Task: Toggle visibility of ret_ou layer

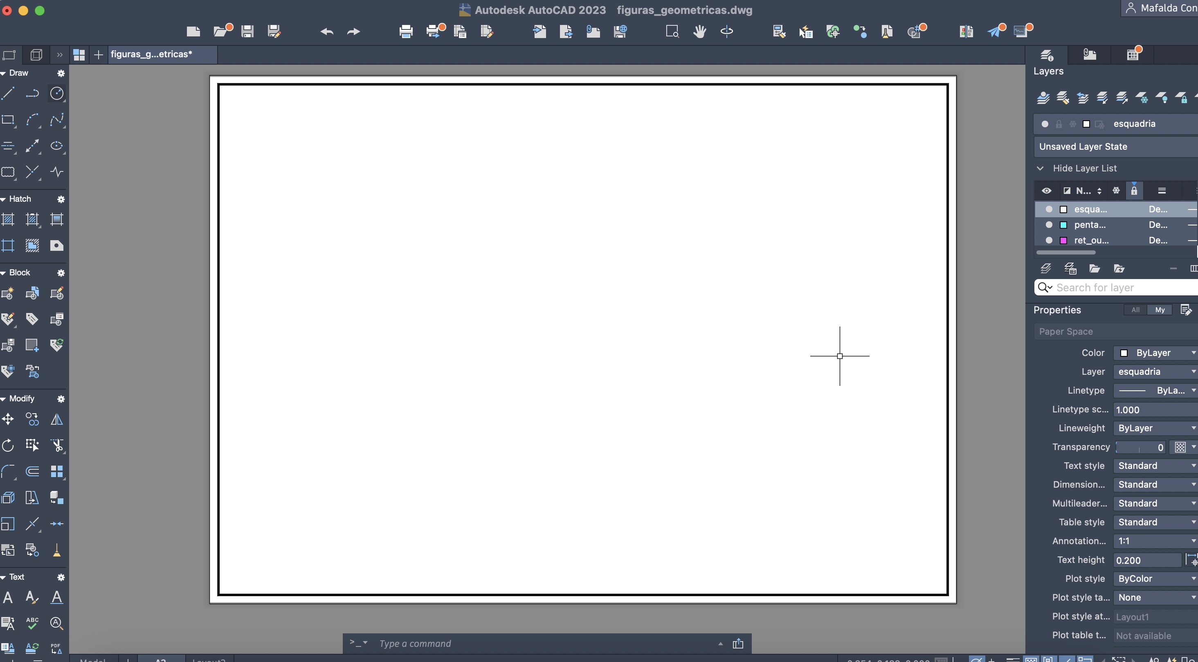Action: point(1049,241)
